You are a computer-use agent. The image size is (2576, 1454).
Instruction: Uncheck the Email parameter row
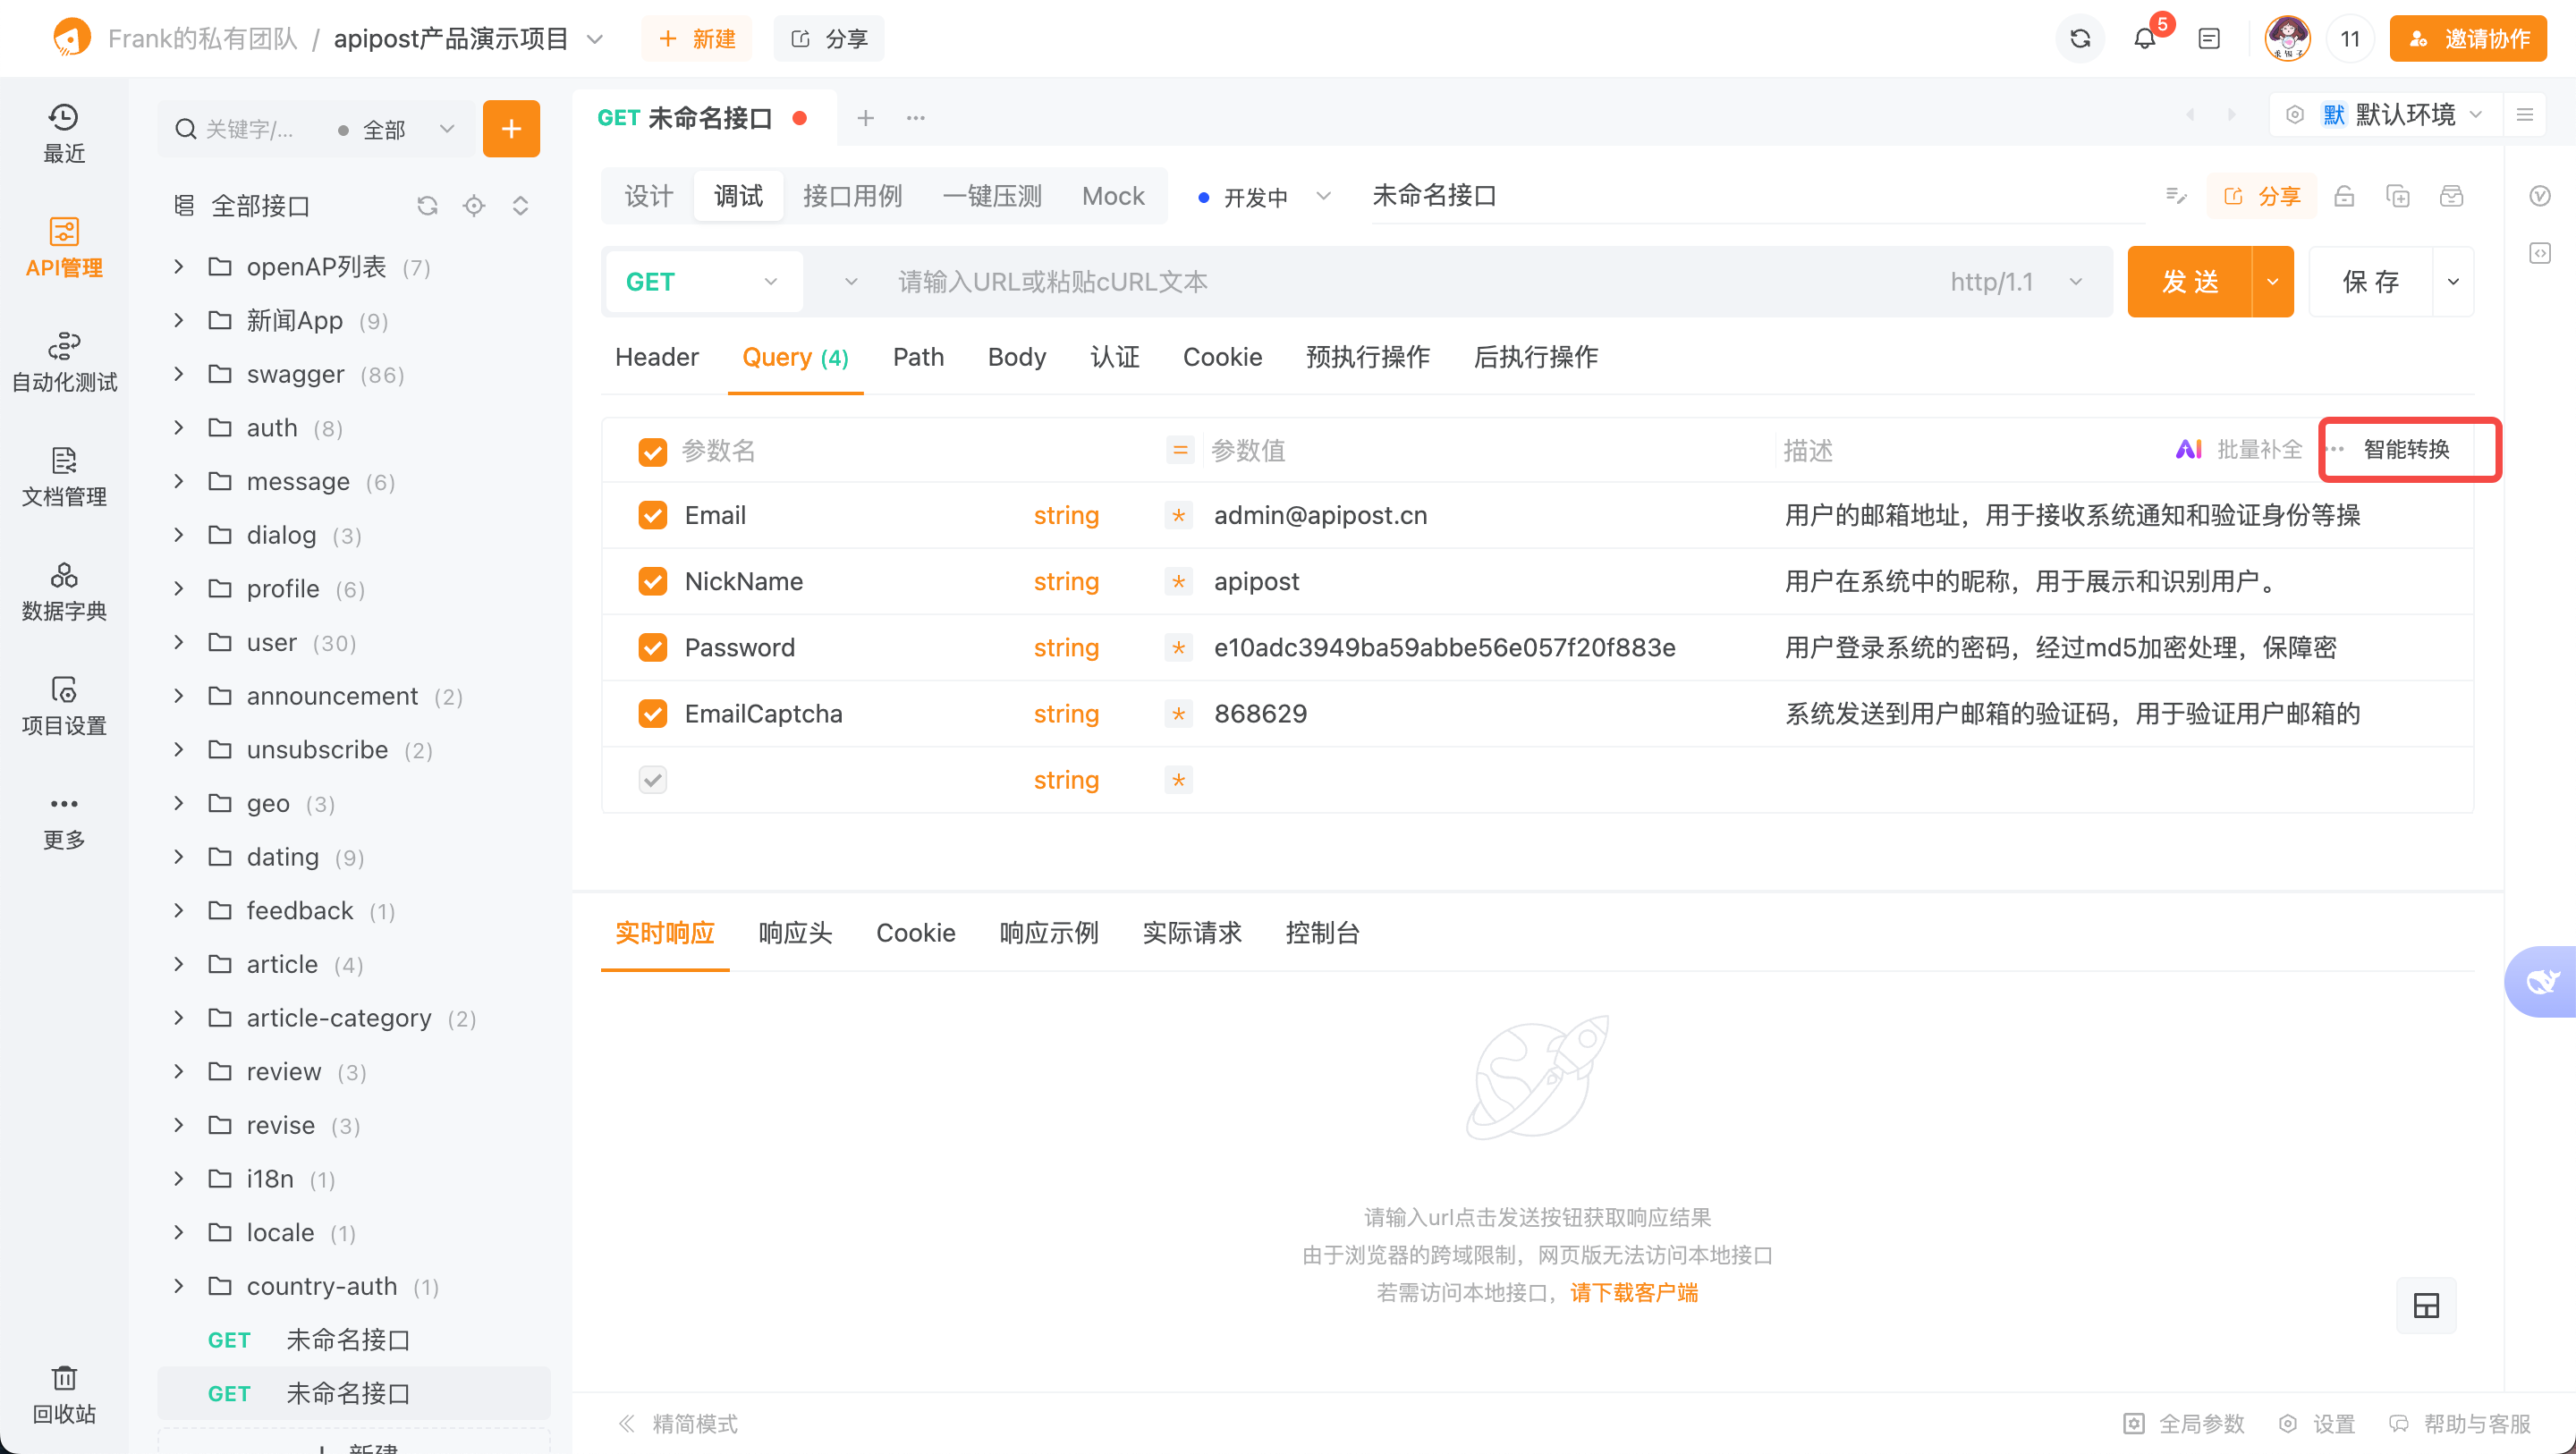click(653, 515)
